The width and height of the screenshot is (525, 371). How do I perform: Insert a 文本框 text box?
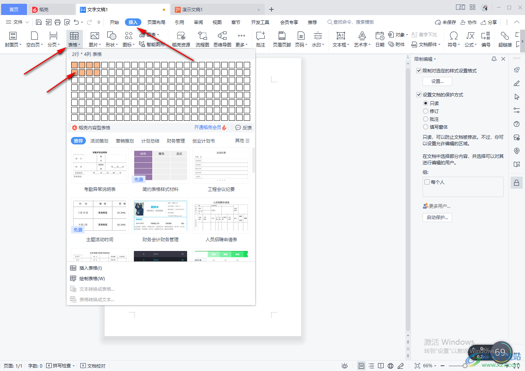point(340,39)
